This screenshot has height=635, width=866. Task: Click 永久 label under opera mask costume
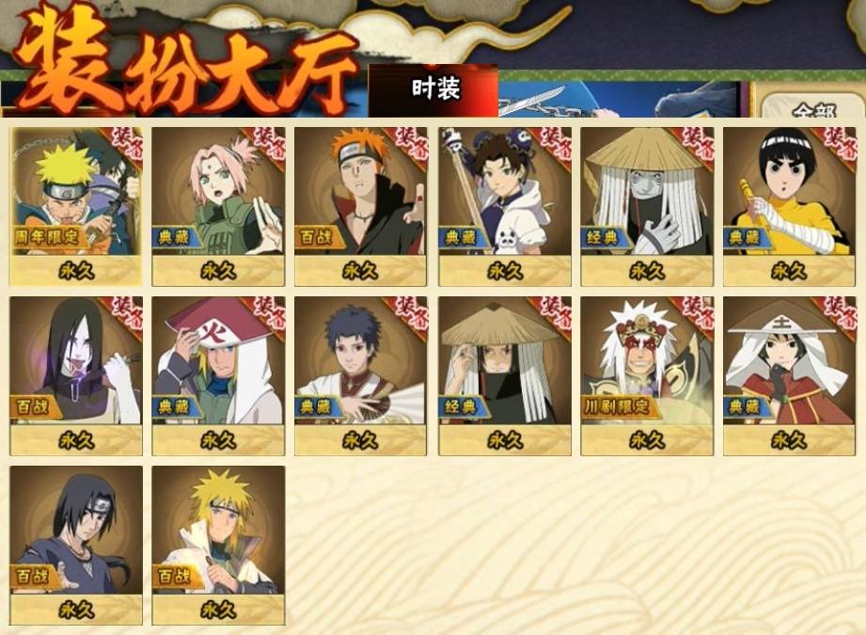pos(647,440)
